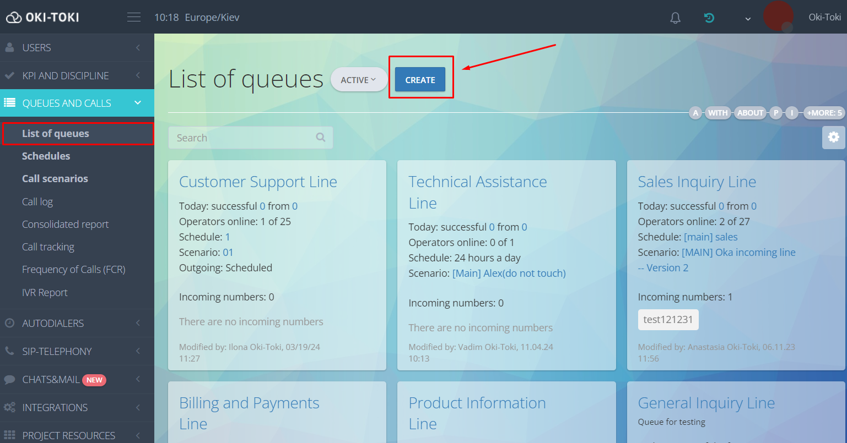
Task: Click the notification bell icon
Action: tap(675, 18)
